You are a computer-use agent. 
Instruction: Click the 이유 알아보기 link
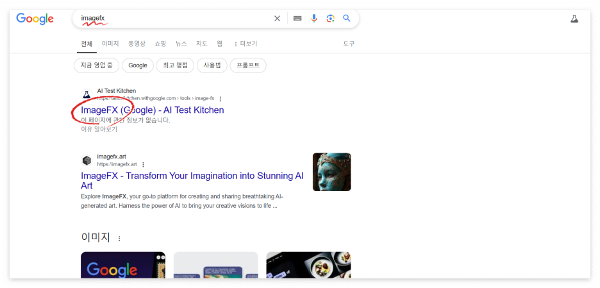coord(99,129)
